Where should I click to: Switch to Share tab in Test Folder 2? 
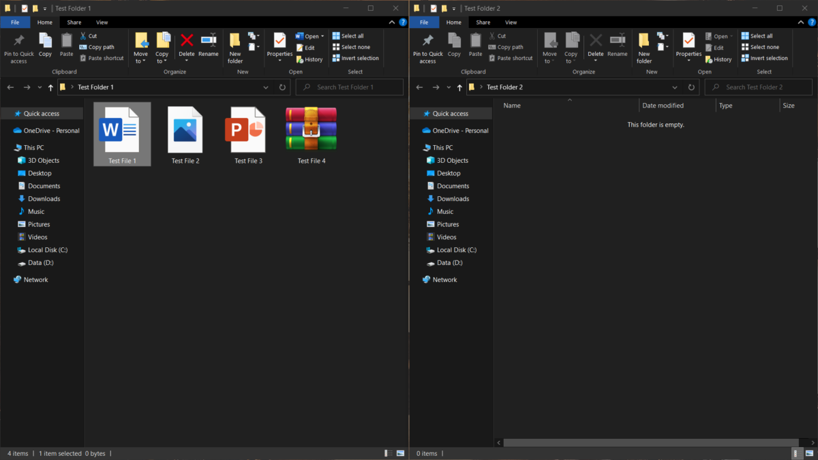(x=483, y=22)
